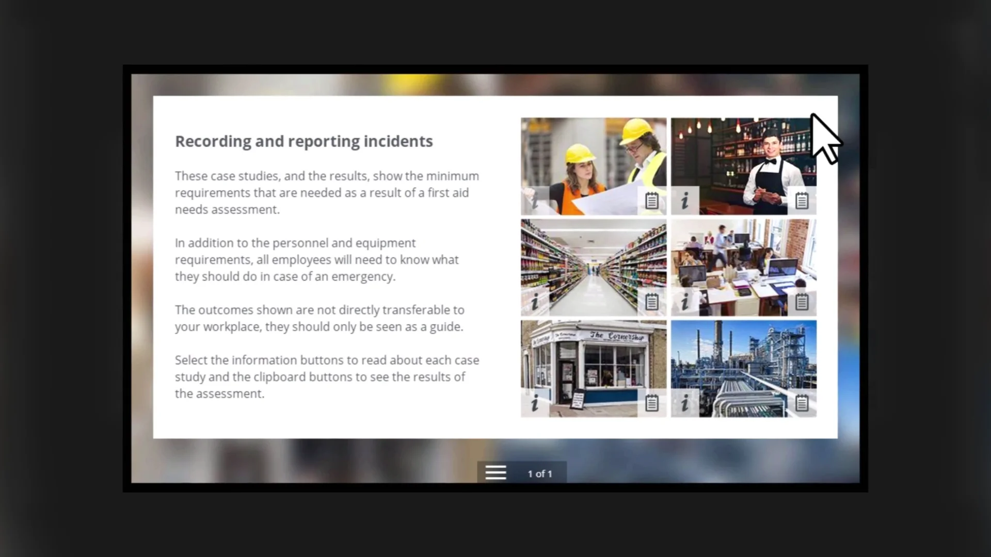View clipboard results for office workspace
This screenshot has height=557, width=991.
pos(802,302)
